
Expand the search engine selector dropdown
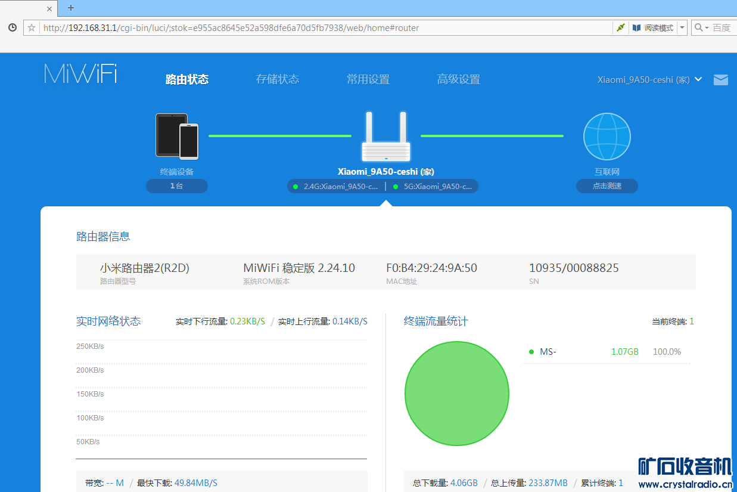[702, 28]
